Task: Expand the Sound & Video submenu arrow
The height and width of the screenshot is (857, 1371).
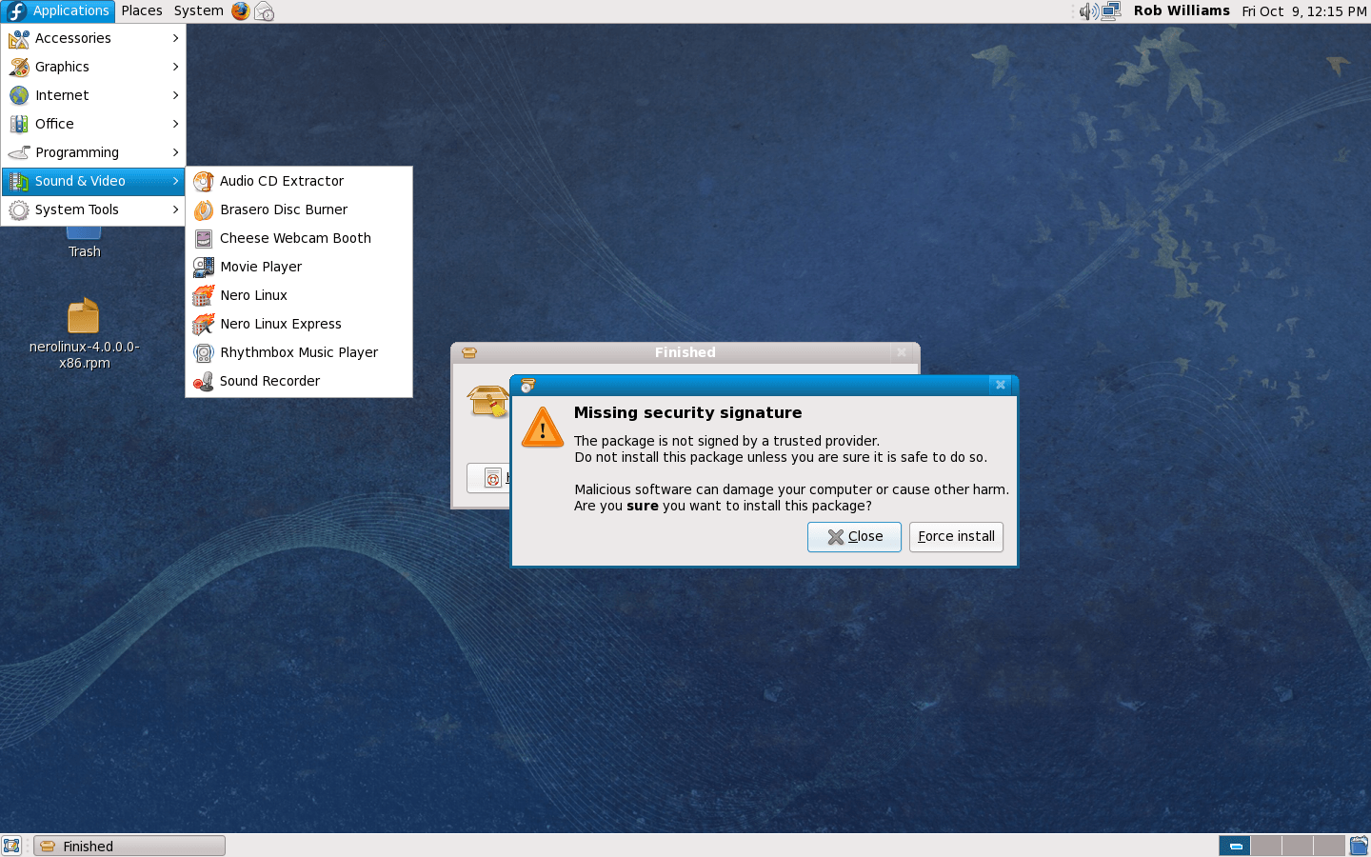Action: 176,181
